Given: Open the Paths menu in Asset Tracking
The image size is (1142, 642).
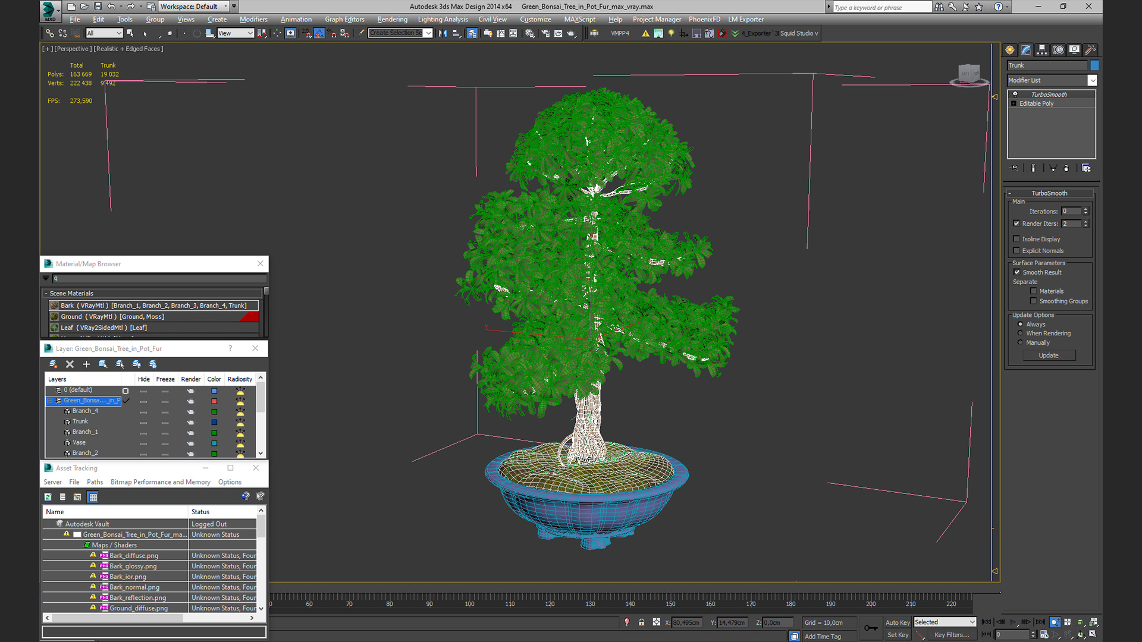Looking at the screenshot, I should click(95, 482).
